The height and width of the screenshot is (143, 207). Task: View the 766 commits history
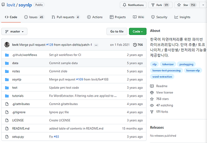[x=138, y=45]
